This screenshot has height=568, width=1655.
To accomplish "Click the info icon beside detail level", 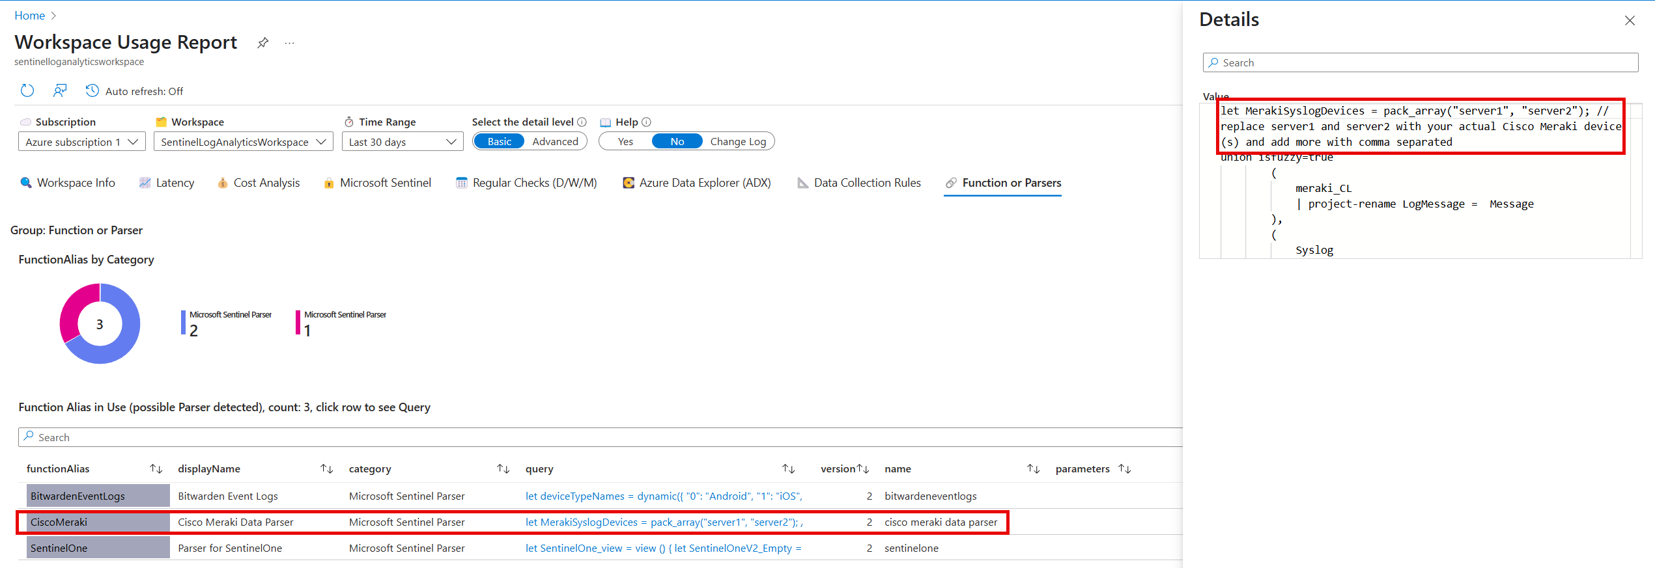I will pos(582,122).
